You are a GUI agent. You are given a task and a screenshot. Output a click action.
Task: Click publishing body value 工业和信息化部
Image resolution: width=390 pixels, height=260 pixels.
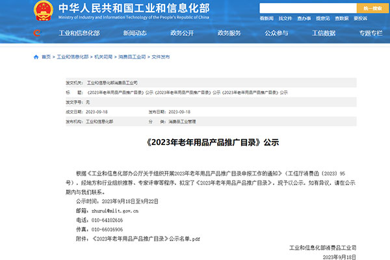(99, 122)
